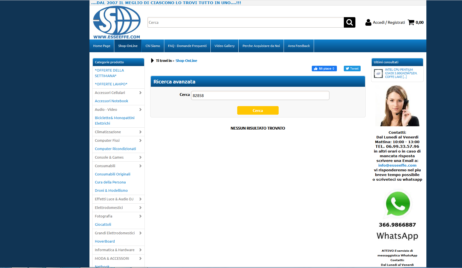The height and width of the screenshot is (268, 462).
Task: Open HoverBoard category
Action: (x=105, y=241)
